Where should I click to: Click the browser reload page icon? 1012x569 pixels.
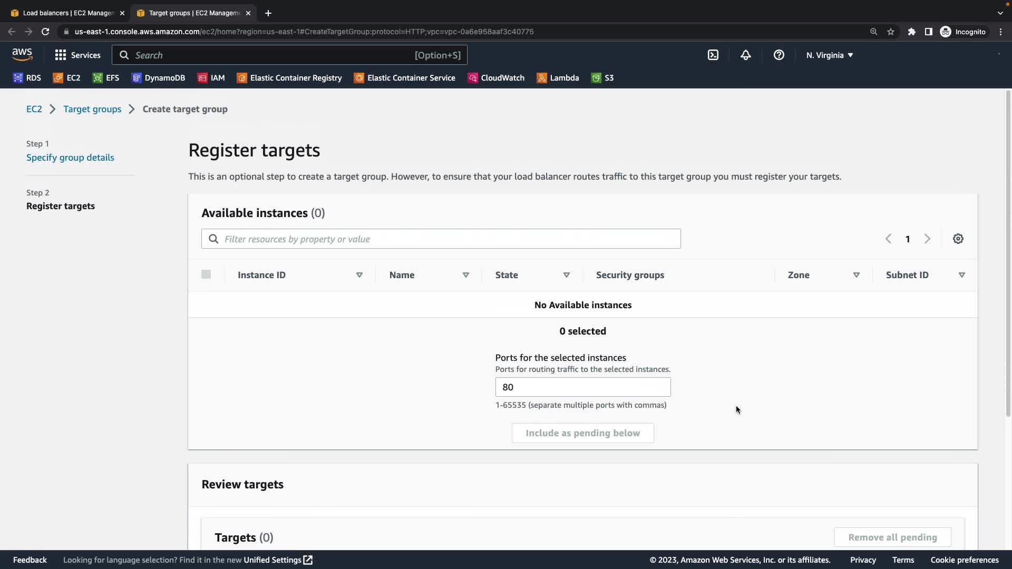click(x=45, y=32)
